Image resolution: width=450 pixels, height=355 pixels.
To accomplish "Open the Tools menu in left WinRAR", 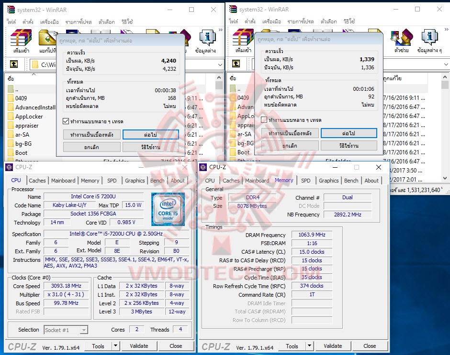I will pos(49,22).
